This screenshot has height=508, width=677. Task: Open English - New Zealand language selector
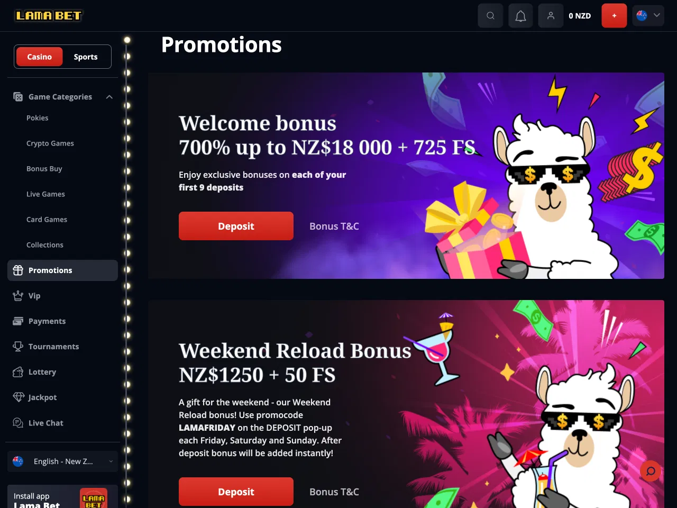[x=62, y=461]
